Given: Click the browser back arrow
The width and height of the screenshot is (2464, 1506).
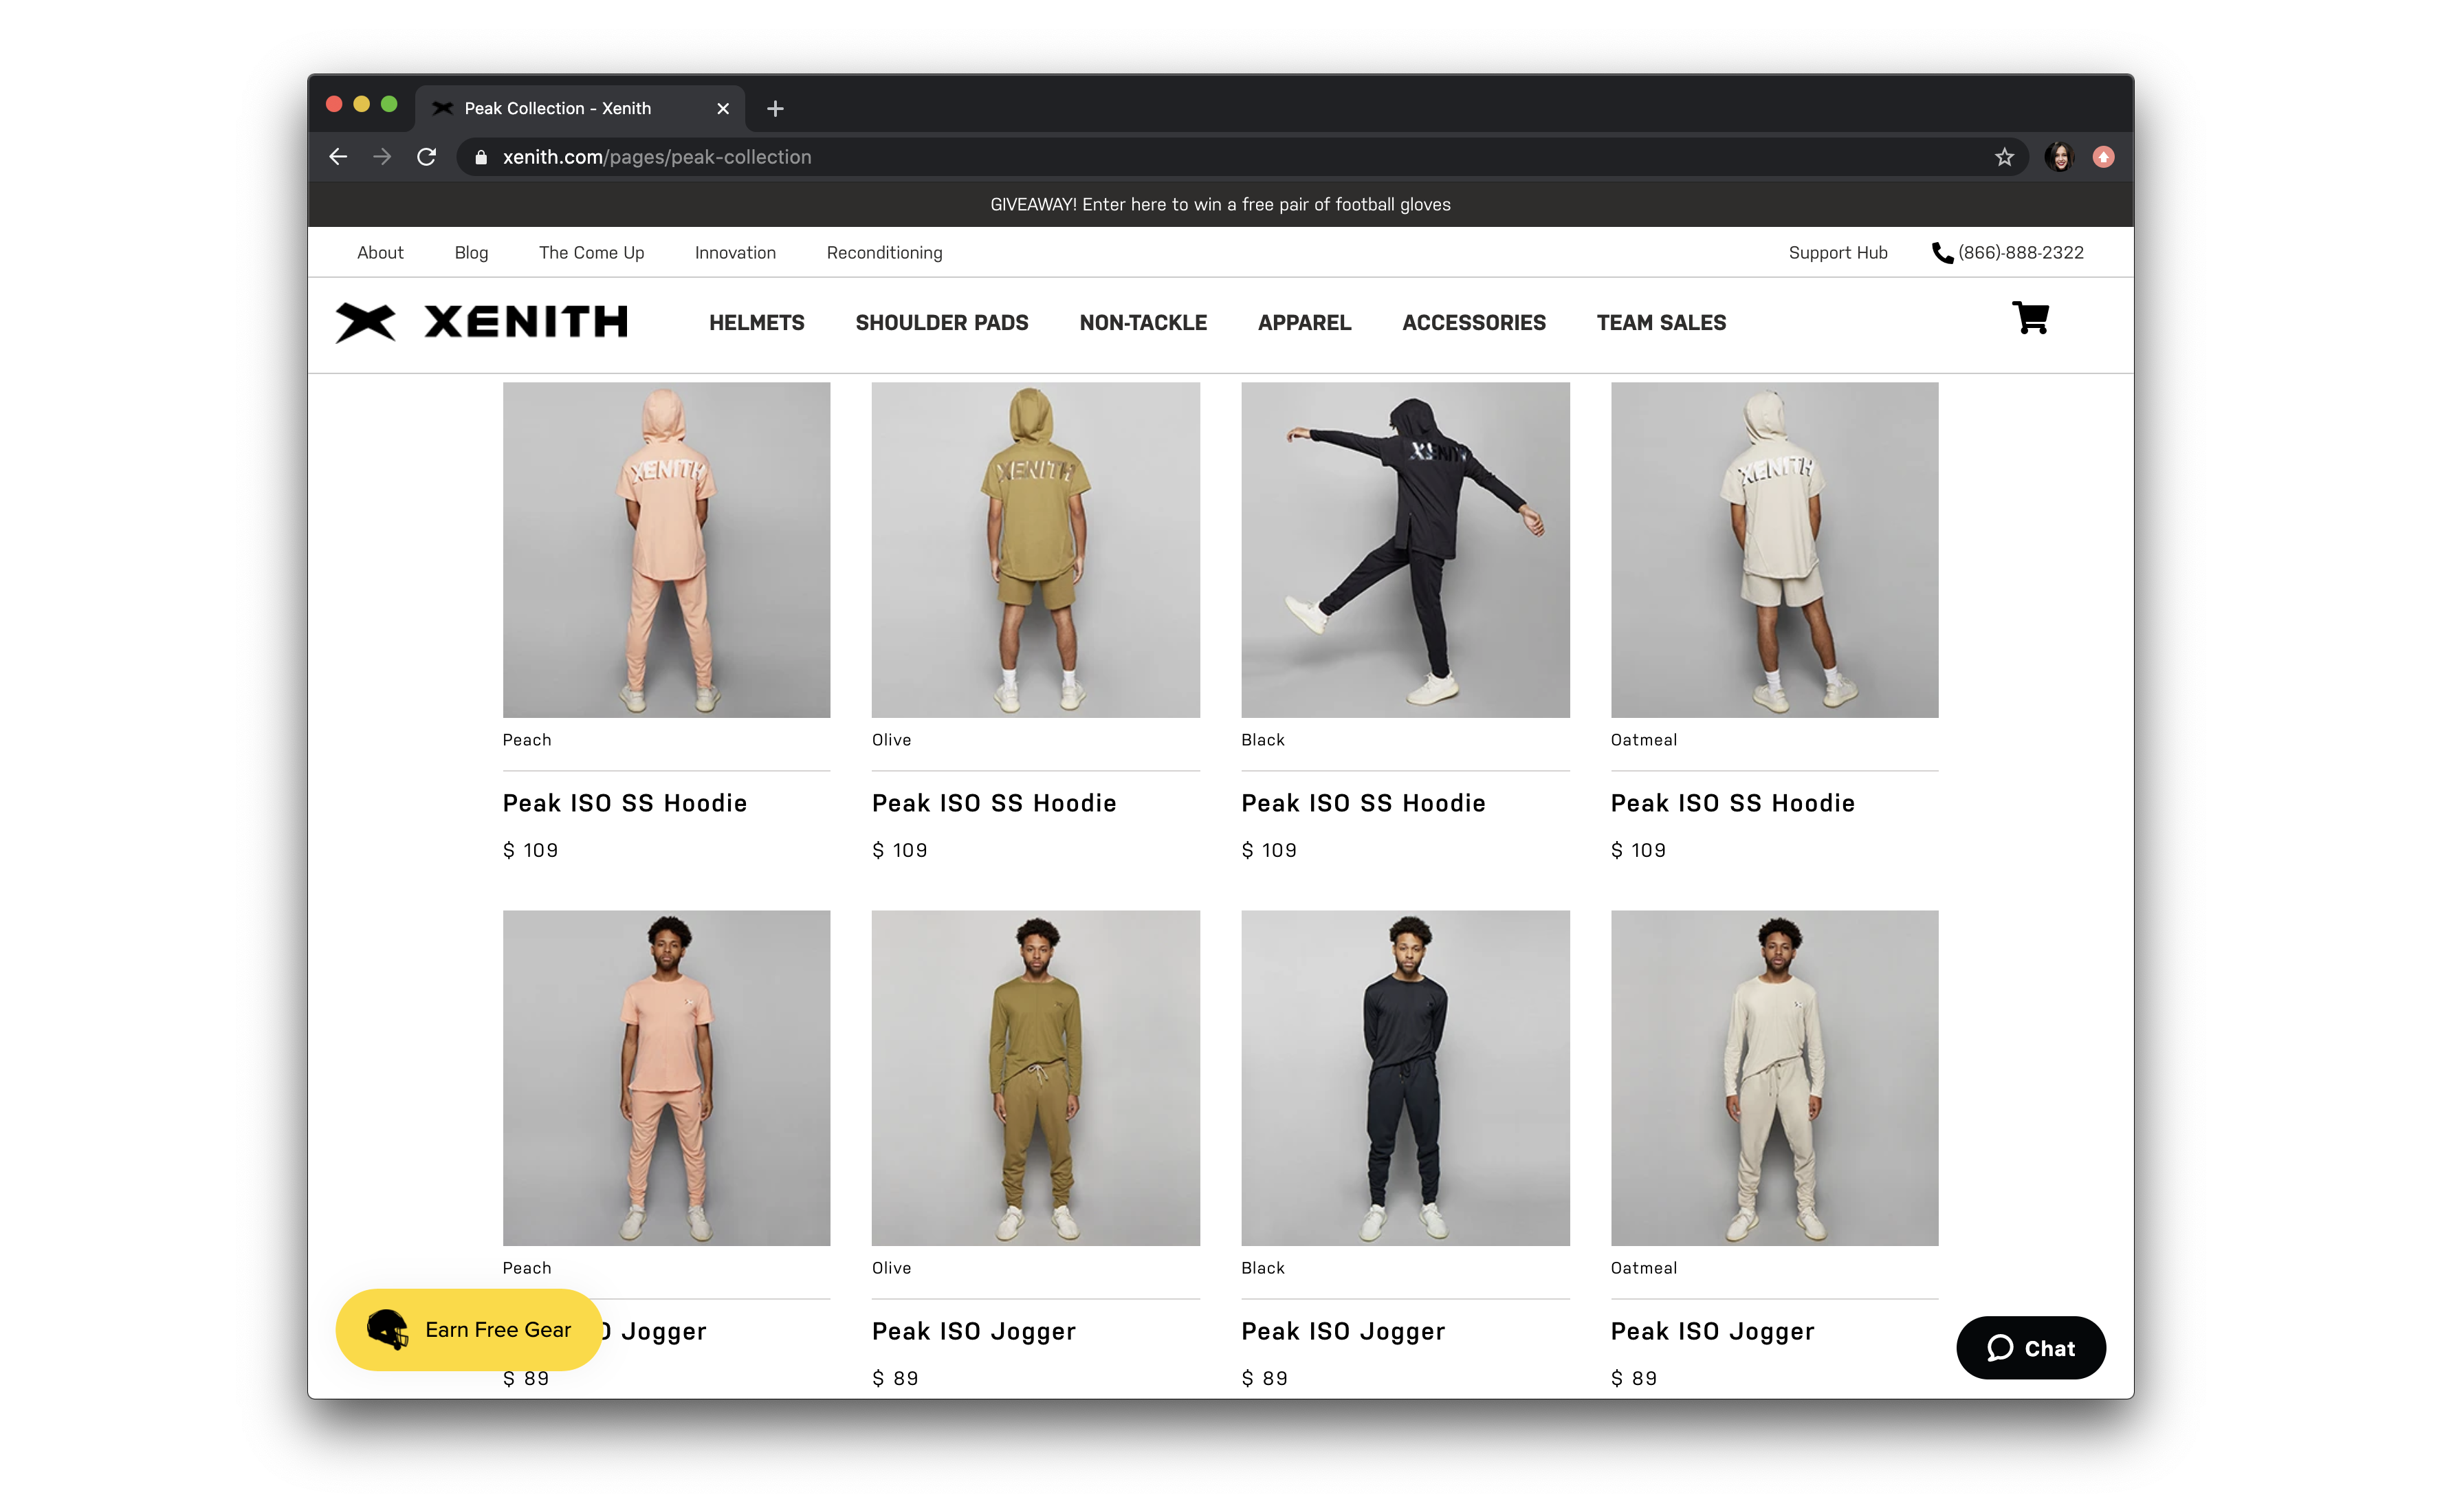Looking at the screenshot, I should [338, 157].
